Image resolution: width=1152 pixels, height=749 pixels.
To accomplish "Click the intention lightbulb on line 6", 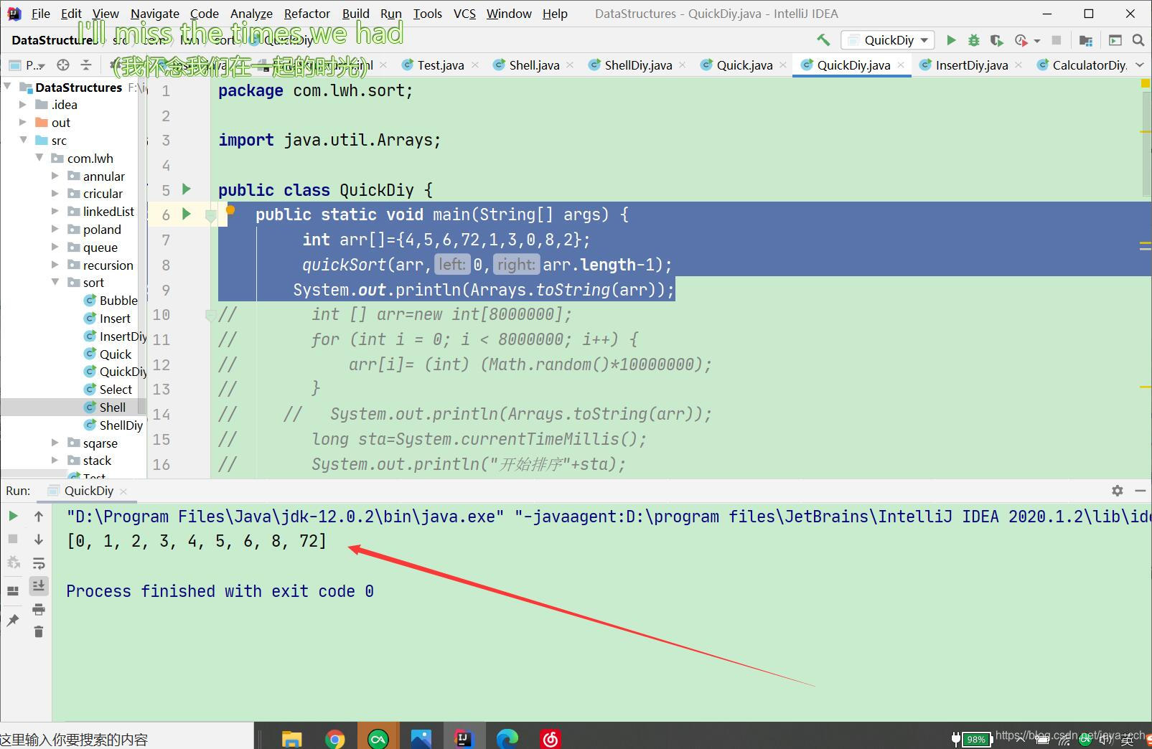I will pos(230,209).
